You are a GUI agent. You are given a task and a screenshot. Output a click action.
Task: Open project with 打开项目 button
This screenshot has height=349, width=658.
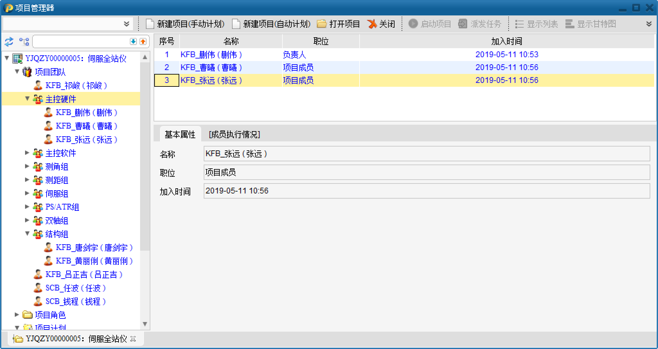338,24
